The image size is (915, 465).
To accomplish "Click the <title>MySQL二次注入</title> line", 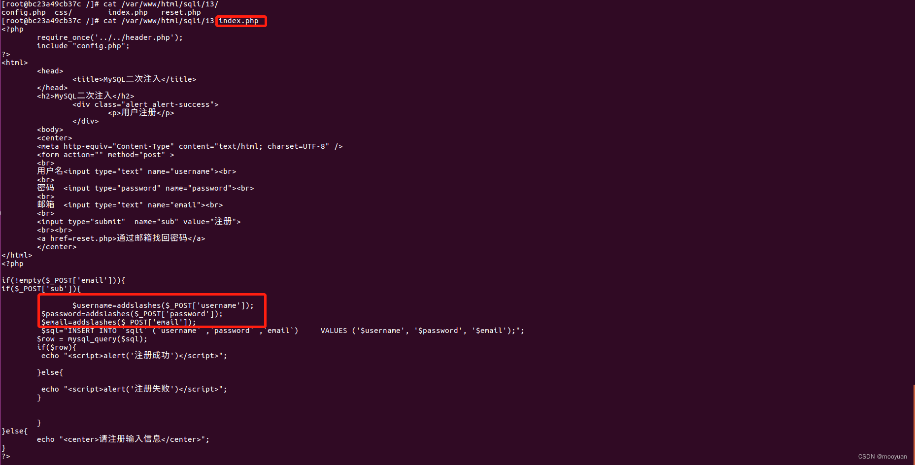I will [135, 79].
